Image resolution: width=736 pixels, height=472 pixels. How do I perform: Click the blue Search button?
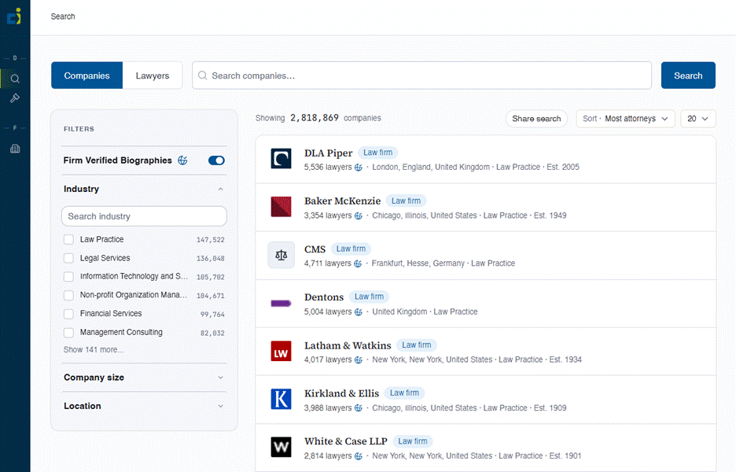688,76
